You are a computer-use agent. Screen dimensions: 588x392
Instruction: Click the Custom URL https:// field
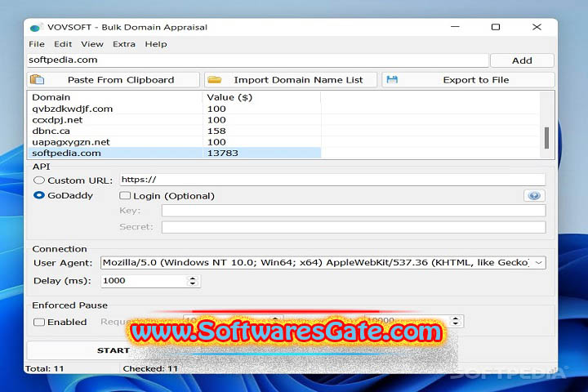click(332, 180)
